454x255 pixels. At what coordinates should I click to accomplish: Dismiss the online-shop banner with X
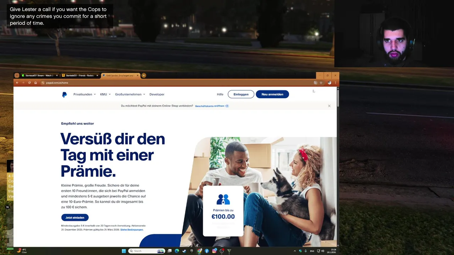[x=329, y=106]
